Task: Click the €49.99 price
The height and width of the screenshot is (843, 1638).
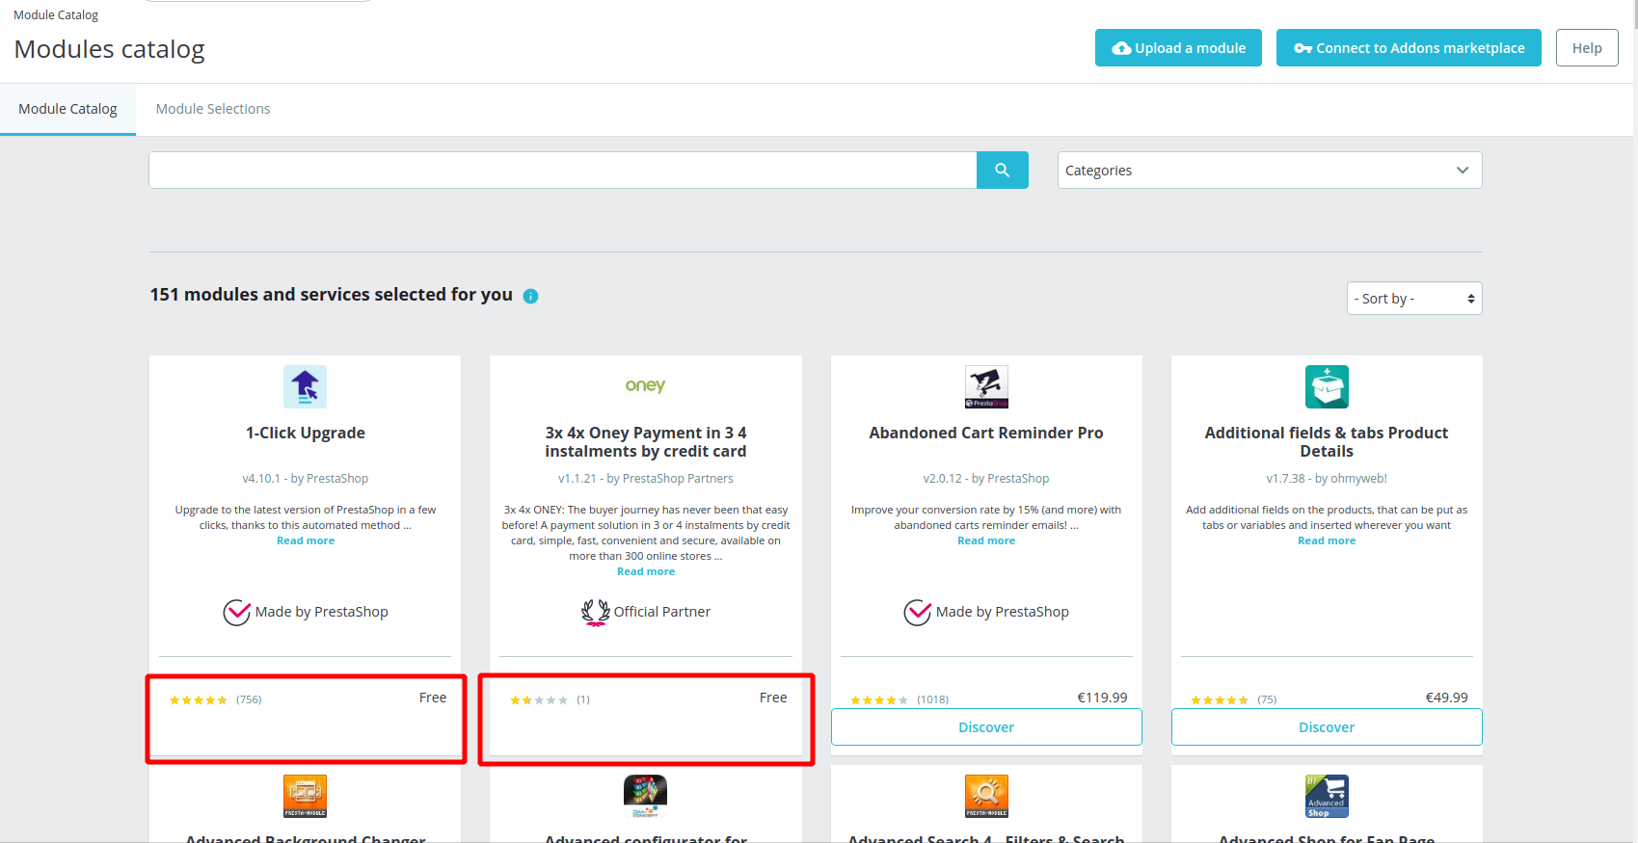Action: coord(1447,698)
